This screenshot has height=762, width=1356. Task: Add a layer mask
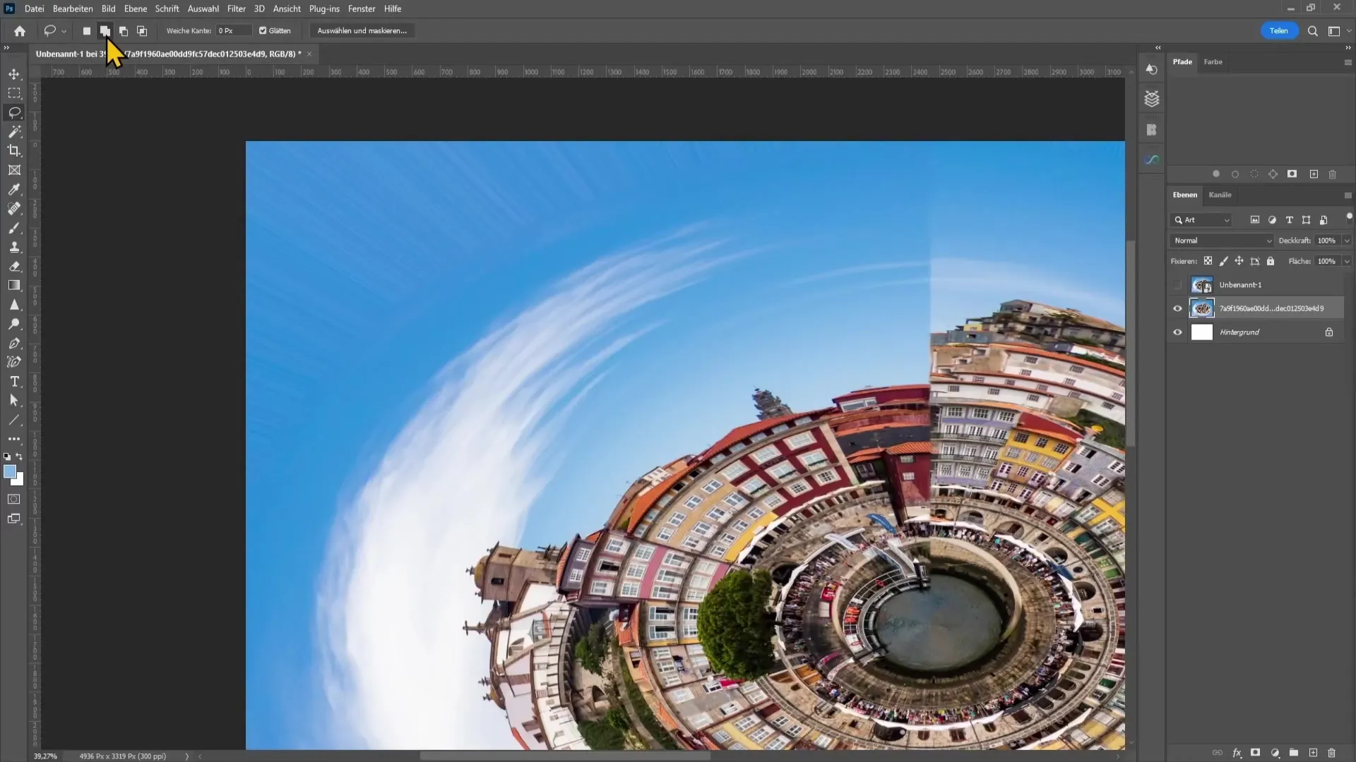pos(1256,753)
